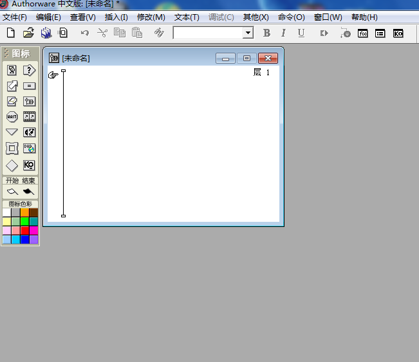Click the New file toolbar icon
Screen dimensions: 419x362
[11, 33]
